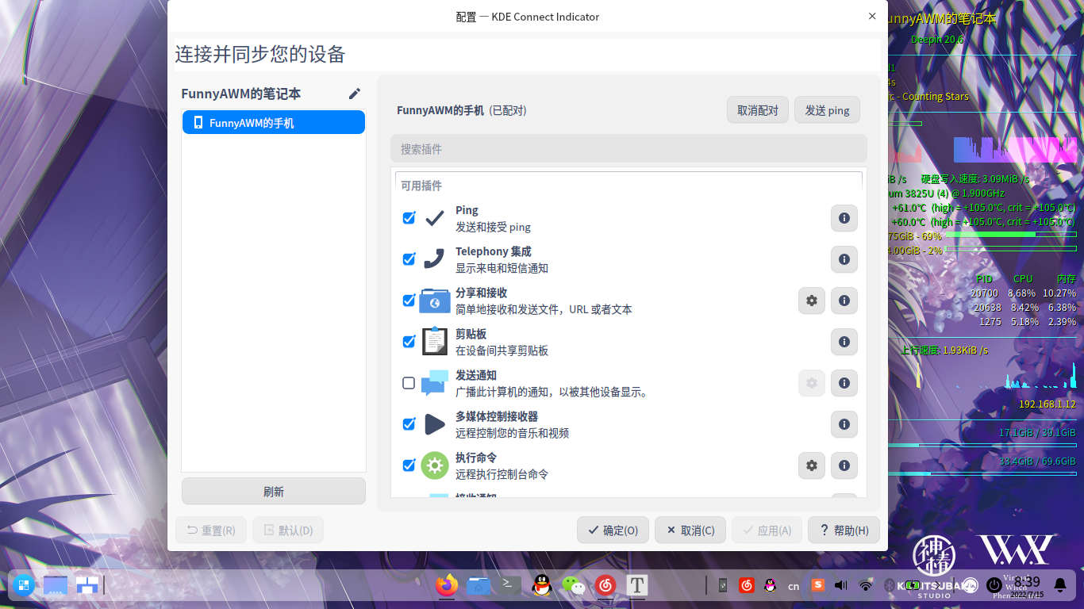Uncheck the Ping plugin
The height and width of the screenshot is (609, 1084).
click(x=409, y=217)
